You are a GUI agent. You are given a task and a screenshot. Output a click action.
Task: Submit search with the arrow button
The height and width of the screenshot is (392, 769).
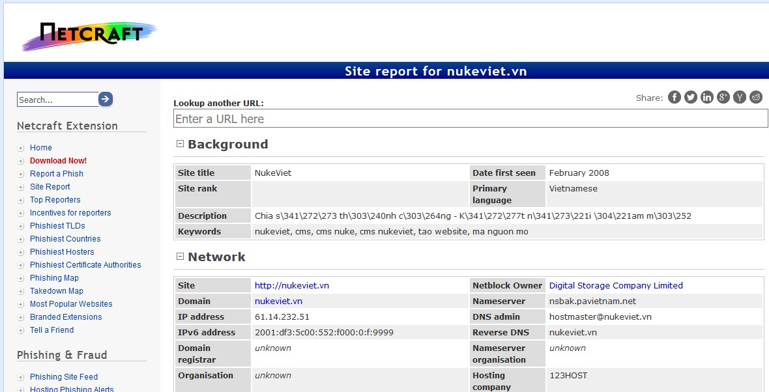click(106, 99)
